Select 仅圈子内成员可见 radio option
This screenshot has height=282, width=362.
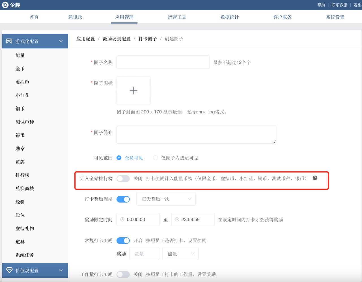[x=155, y=158]
